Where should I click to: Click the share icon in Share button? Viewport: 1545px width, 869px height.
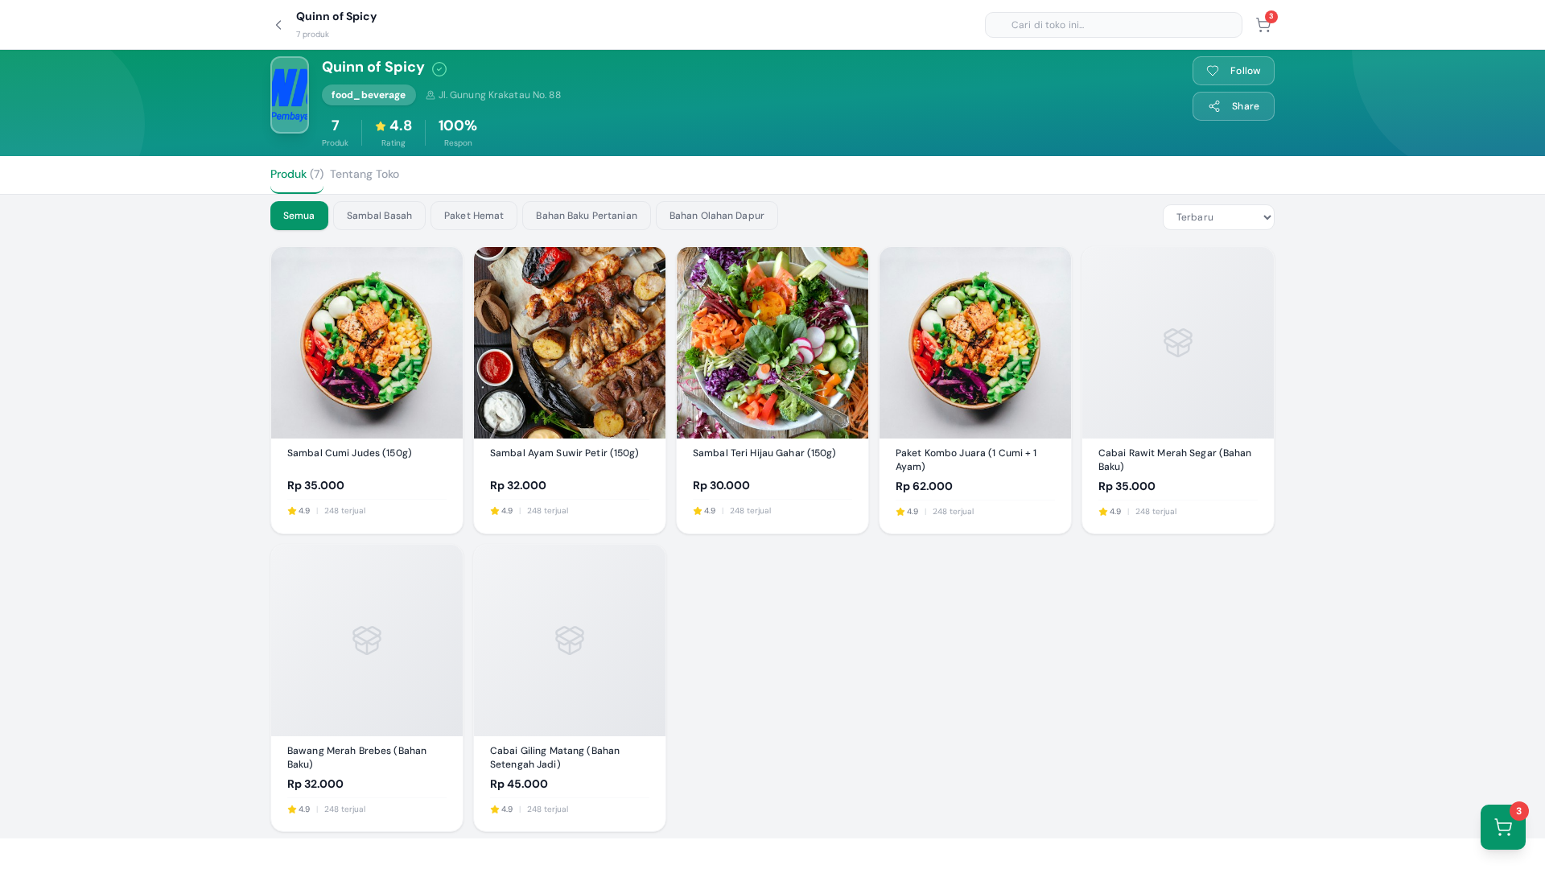[1214, 106]
